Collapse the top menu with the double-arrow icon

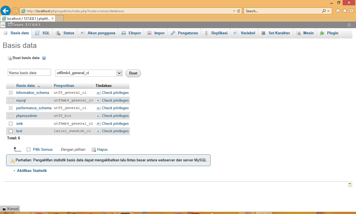(x=349, y=25)
